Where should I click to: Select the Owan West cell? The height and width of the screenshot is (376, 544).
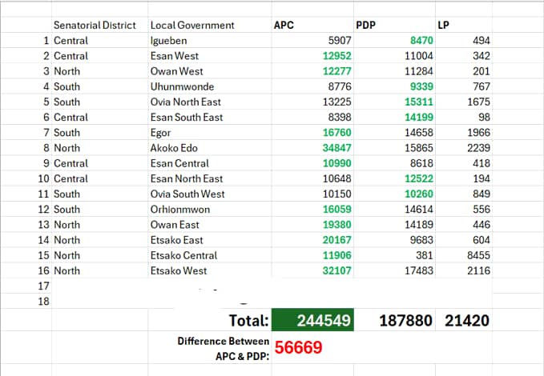[x=210, y=71]
